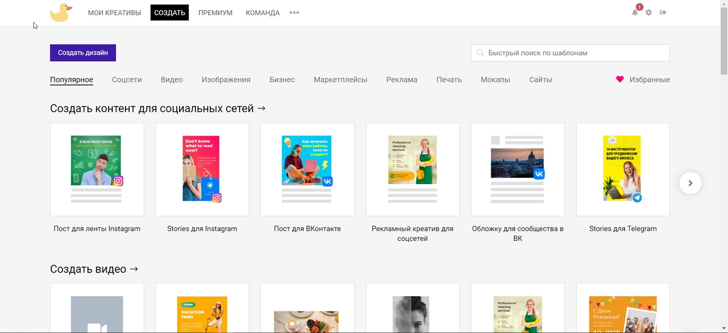Screen dimensions: 728x333
Task: Click the search magnifier icon
Action: [480, 53]
